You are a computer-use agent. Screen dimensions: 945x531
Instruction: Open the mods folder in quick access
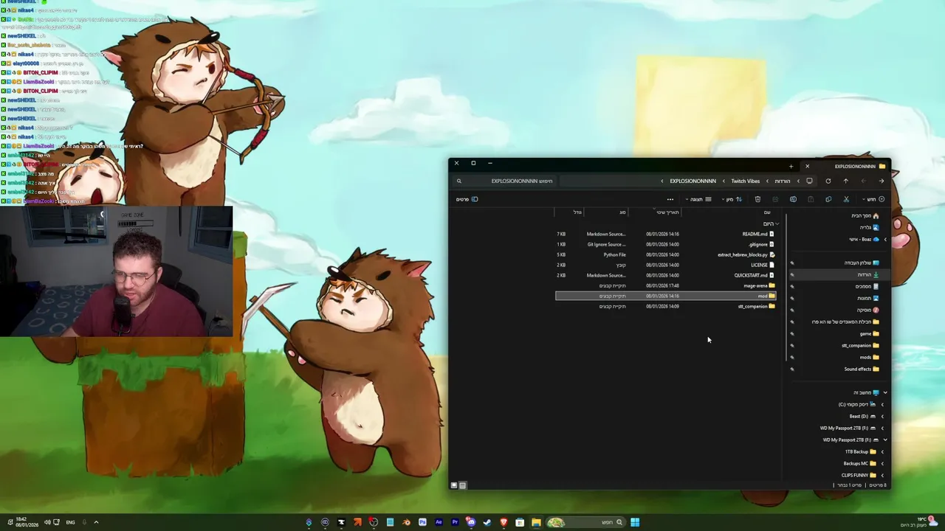pyautogui.click(x=869, y=357)
